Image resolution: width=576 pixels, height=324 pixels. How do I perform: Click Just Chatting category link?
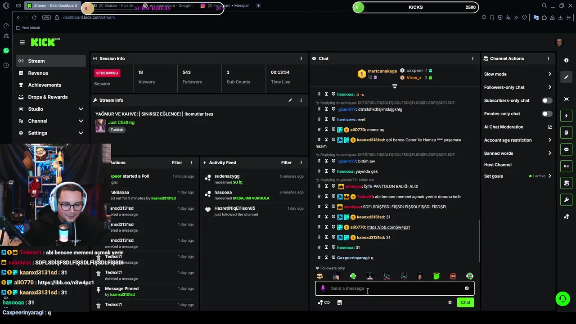tap(121, 122)
